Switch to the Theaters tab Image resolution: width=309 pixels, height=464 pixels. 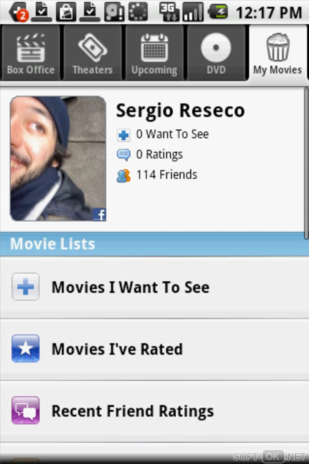[x=92, y=53]
